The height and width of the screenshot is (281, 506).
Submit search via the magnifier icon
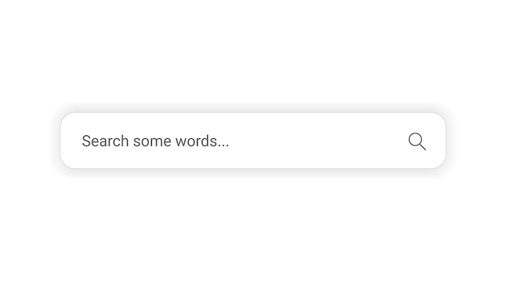(x=417, y=141)
